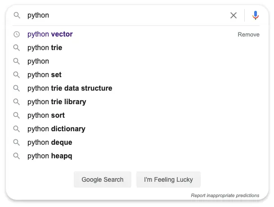Viewport: 274px width, 207px height.
Task: Select the python trie library suggestion
Action: tap(57, 102)
